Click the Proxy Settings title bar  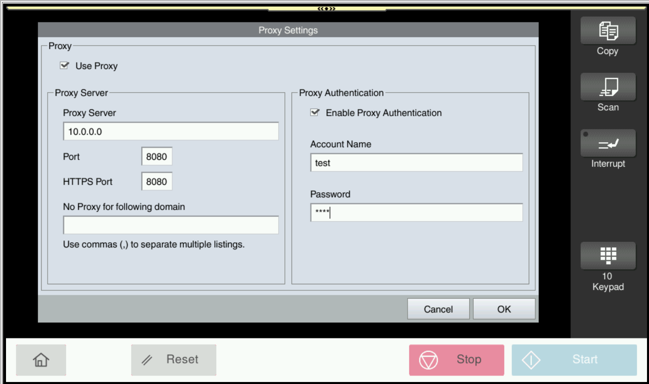288,30
